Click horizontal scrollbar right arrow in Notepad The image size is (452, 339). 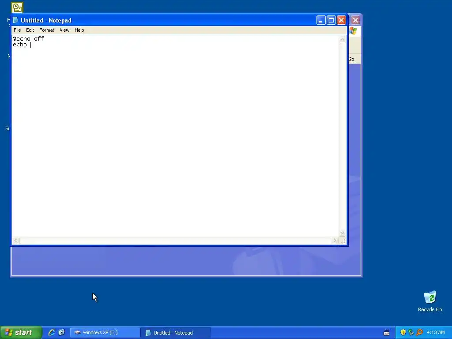tap(335, 241)
